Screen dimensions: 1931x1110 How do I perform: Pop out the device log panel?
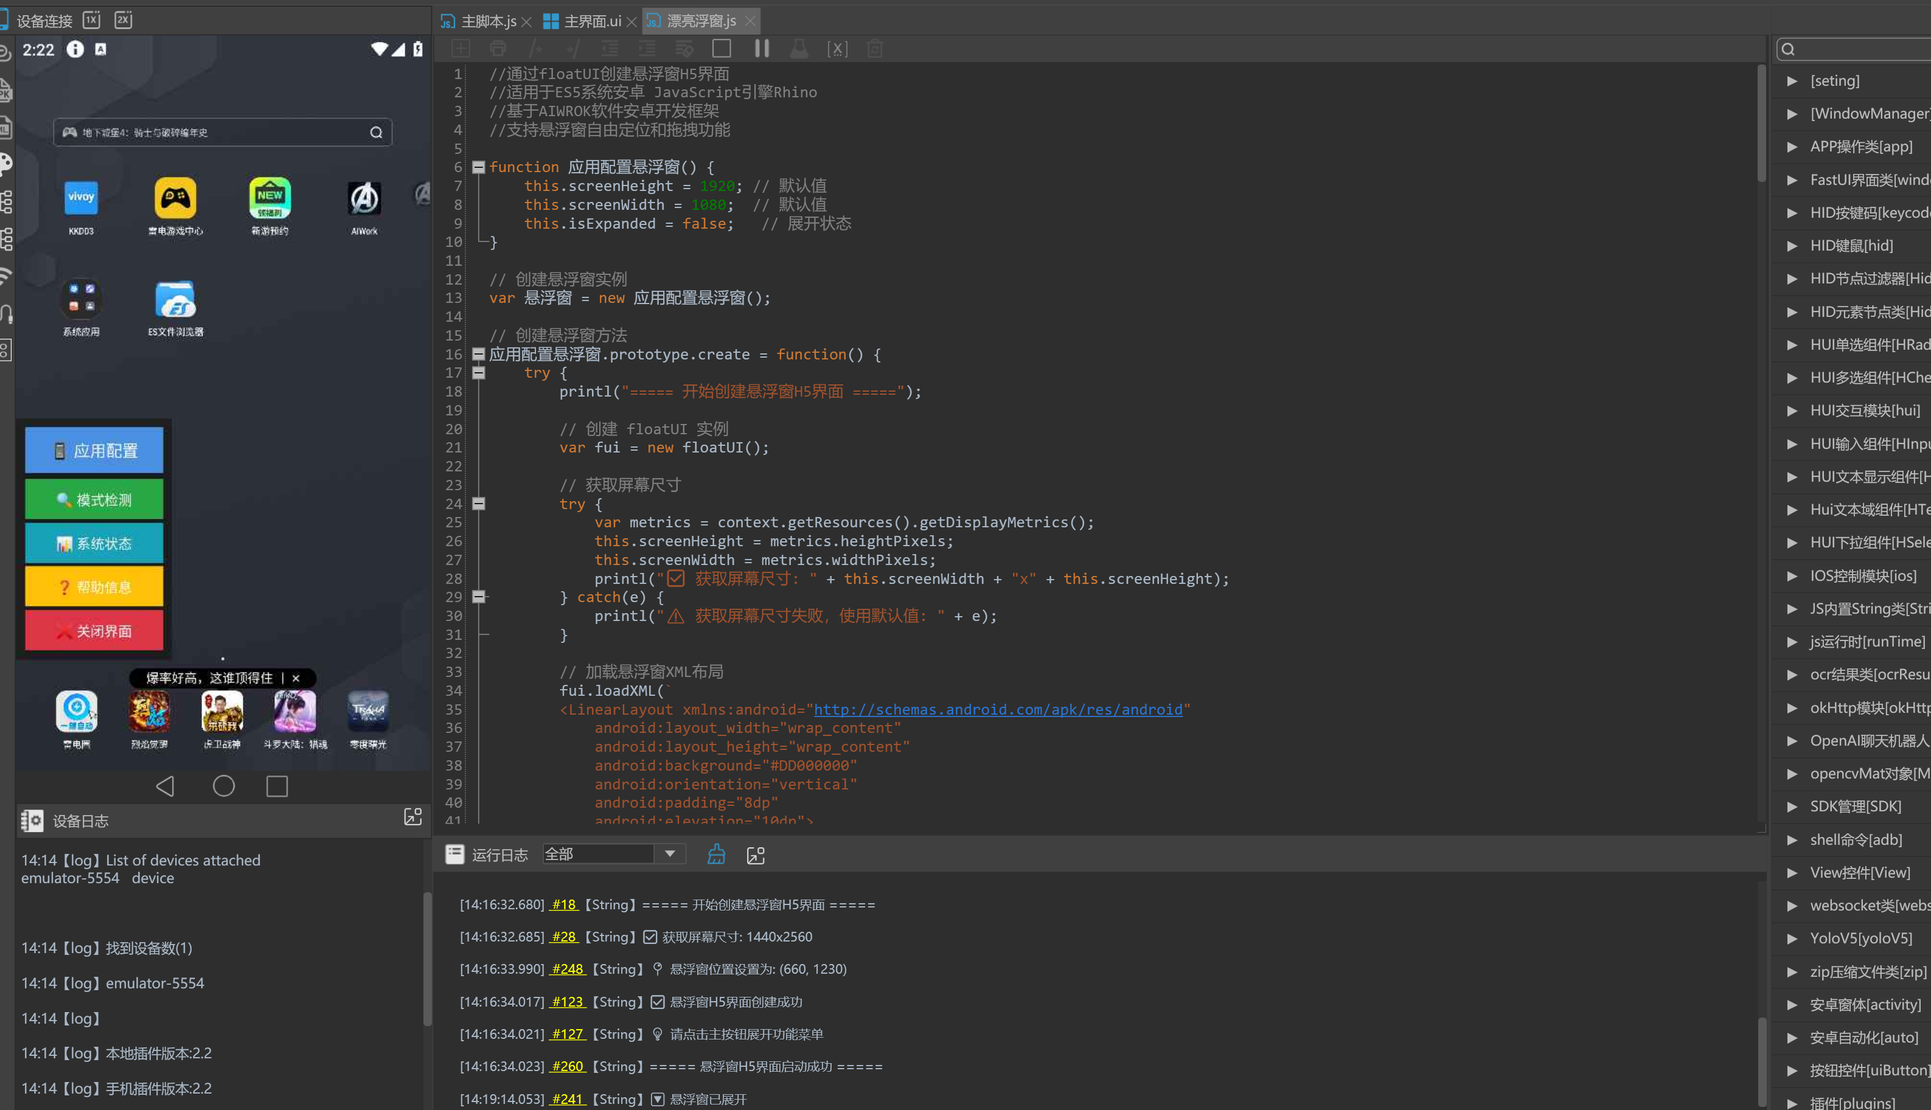(412, 817)
